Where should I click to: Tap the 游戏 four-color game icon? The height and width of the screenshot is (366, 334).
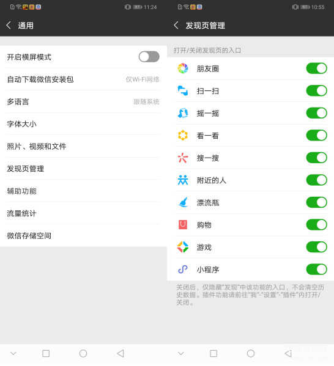tap(183, 247)
